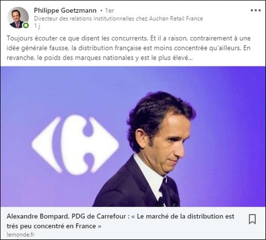
Task: Click the post line starting 'Toujours écouter'
Action: pos(128,38)
